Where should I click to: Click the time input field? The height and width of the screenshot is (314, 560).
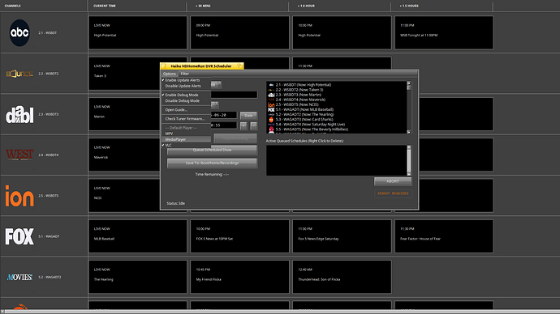coord(224,125)
